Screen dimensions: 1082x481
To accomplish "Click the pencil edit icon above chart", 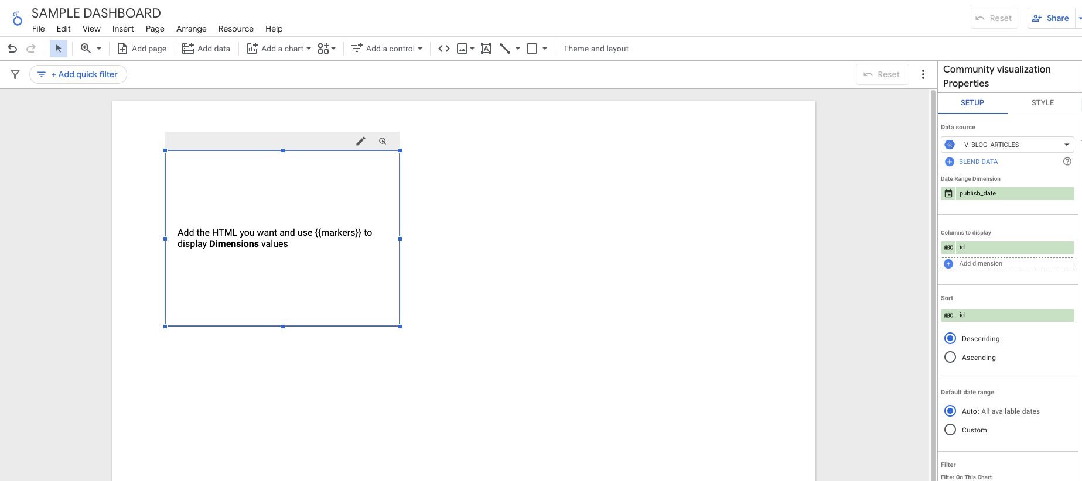I will pyautogui.click(x=361, y=141).
